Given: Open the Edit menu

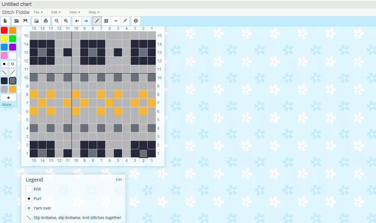Looking at the screenshot, I should click(x=56, y=12).
